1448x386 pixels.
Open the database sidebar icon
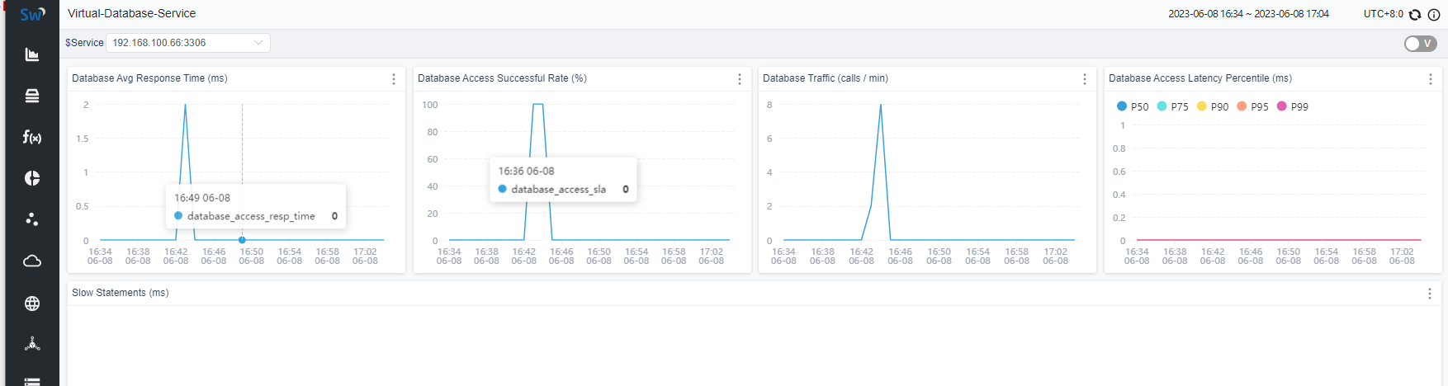32,96
